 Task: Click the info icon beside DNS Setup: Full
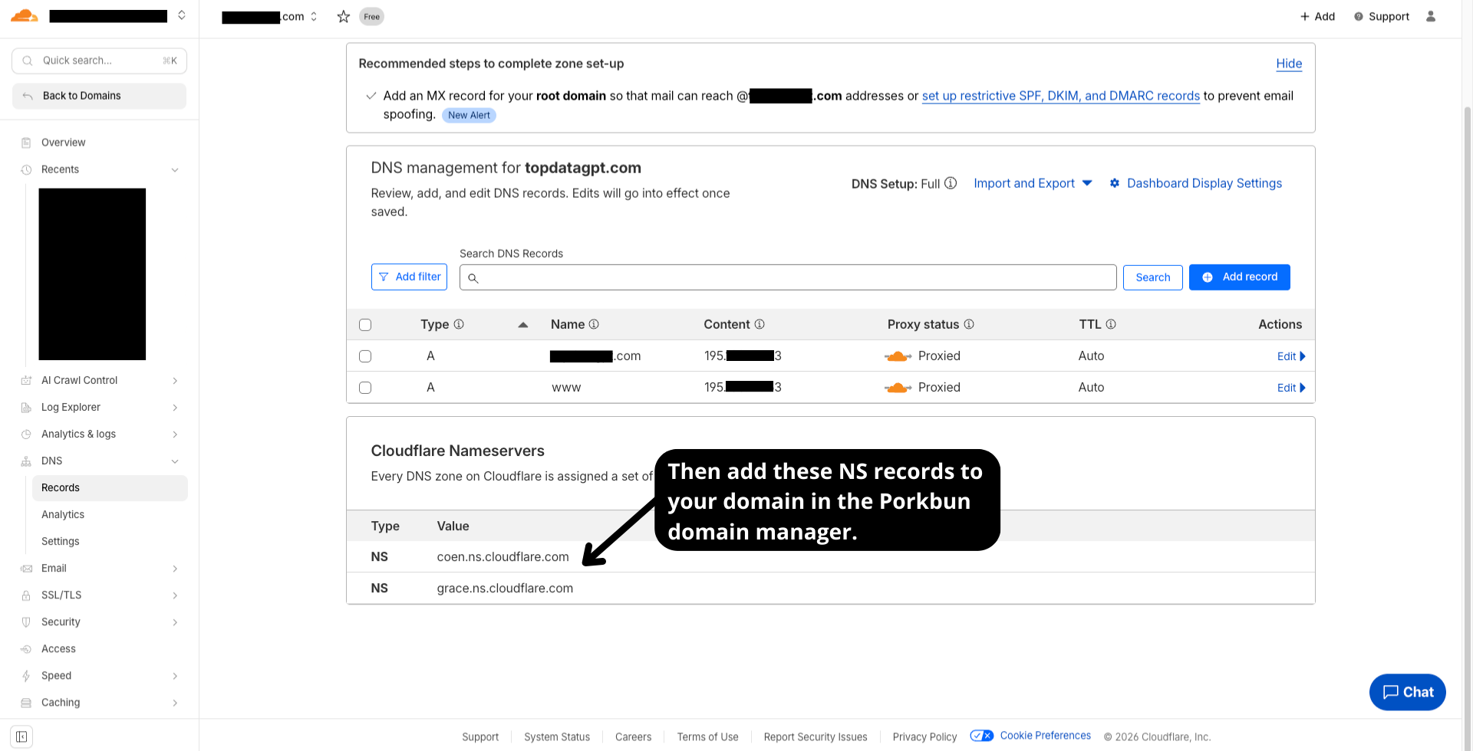click(951, 183)
